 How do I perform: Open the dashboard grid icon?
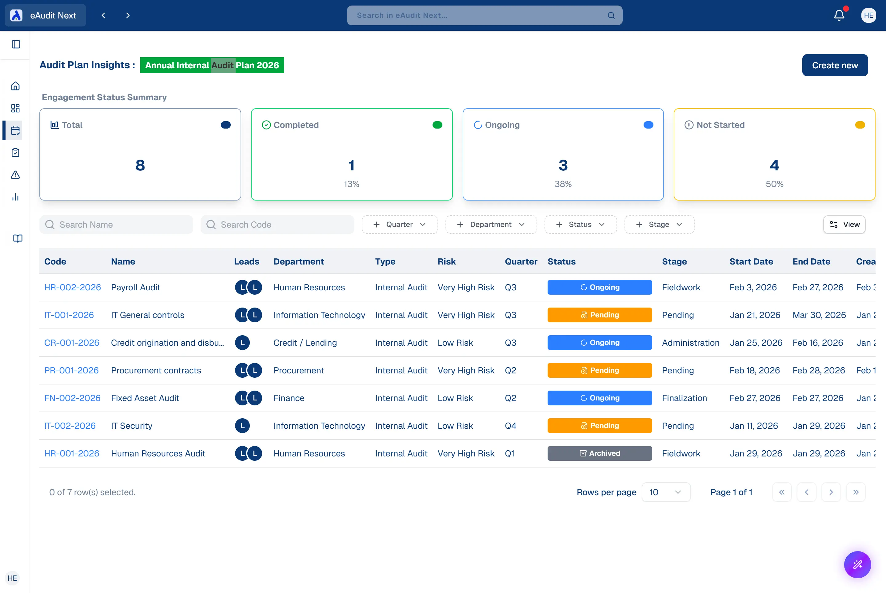tap(15, 108)
